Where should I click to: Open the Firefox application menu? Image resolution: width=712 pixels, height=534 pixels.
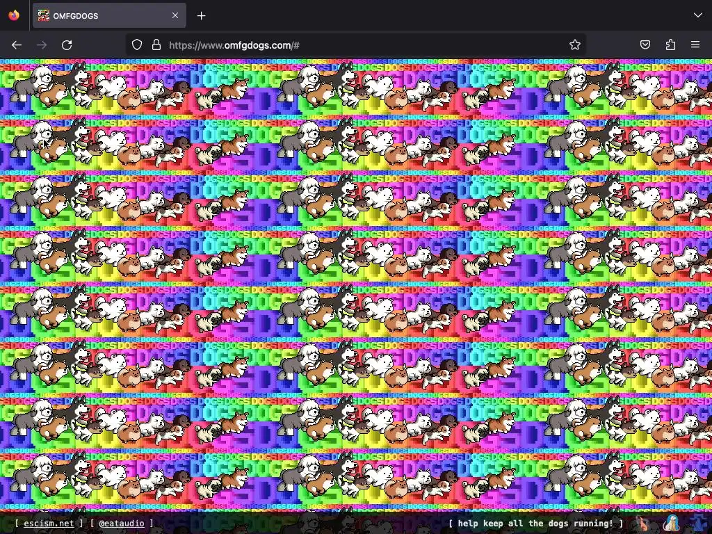(x=695, y=44)
